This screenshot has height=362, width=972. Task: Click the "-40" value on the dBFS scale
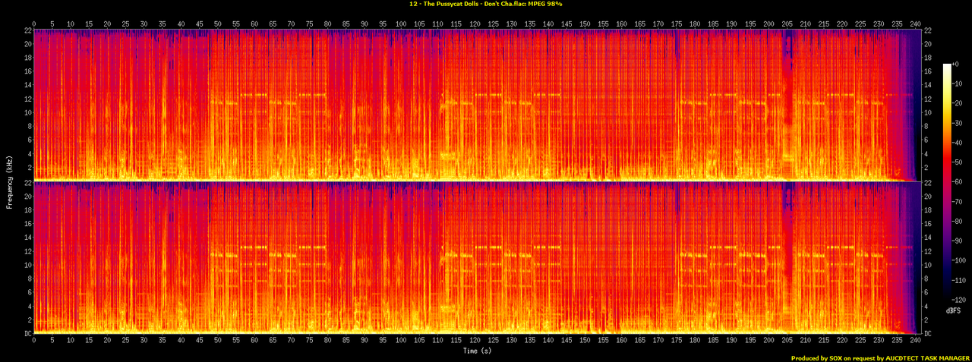[x=958, y=143]
